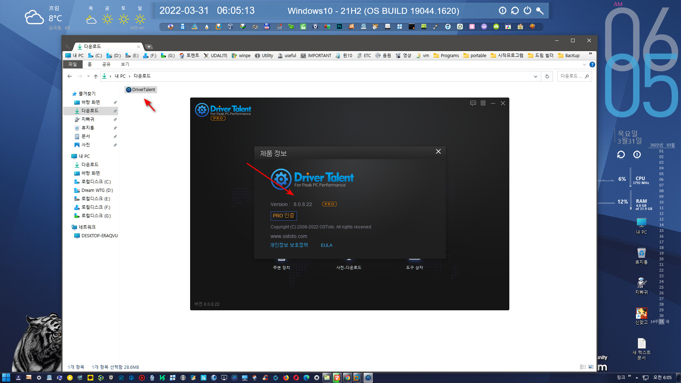The image size is (681, 383).
Task: Click the PRO 인증 button
Action: [283, 216]
